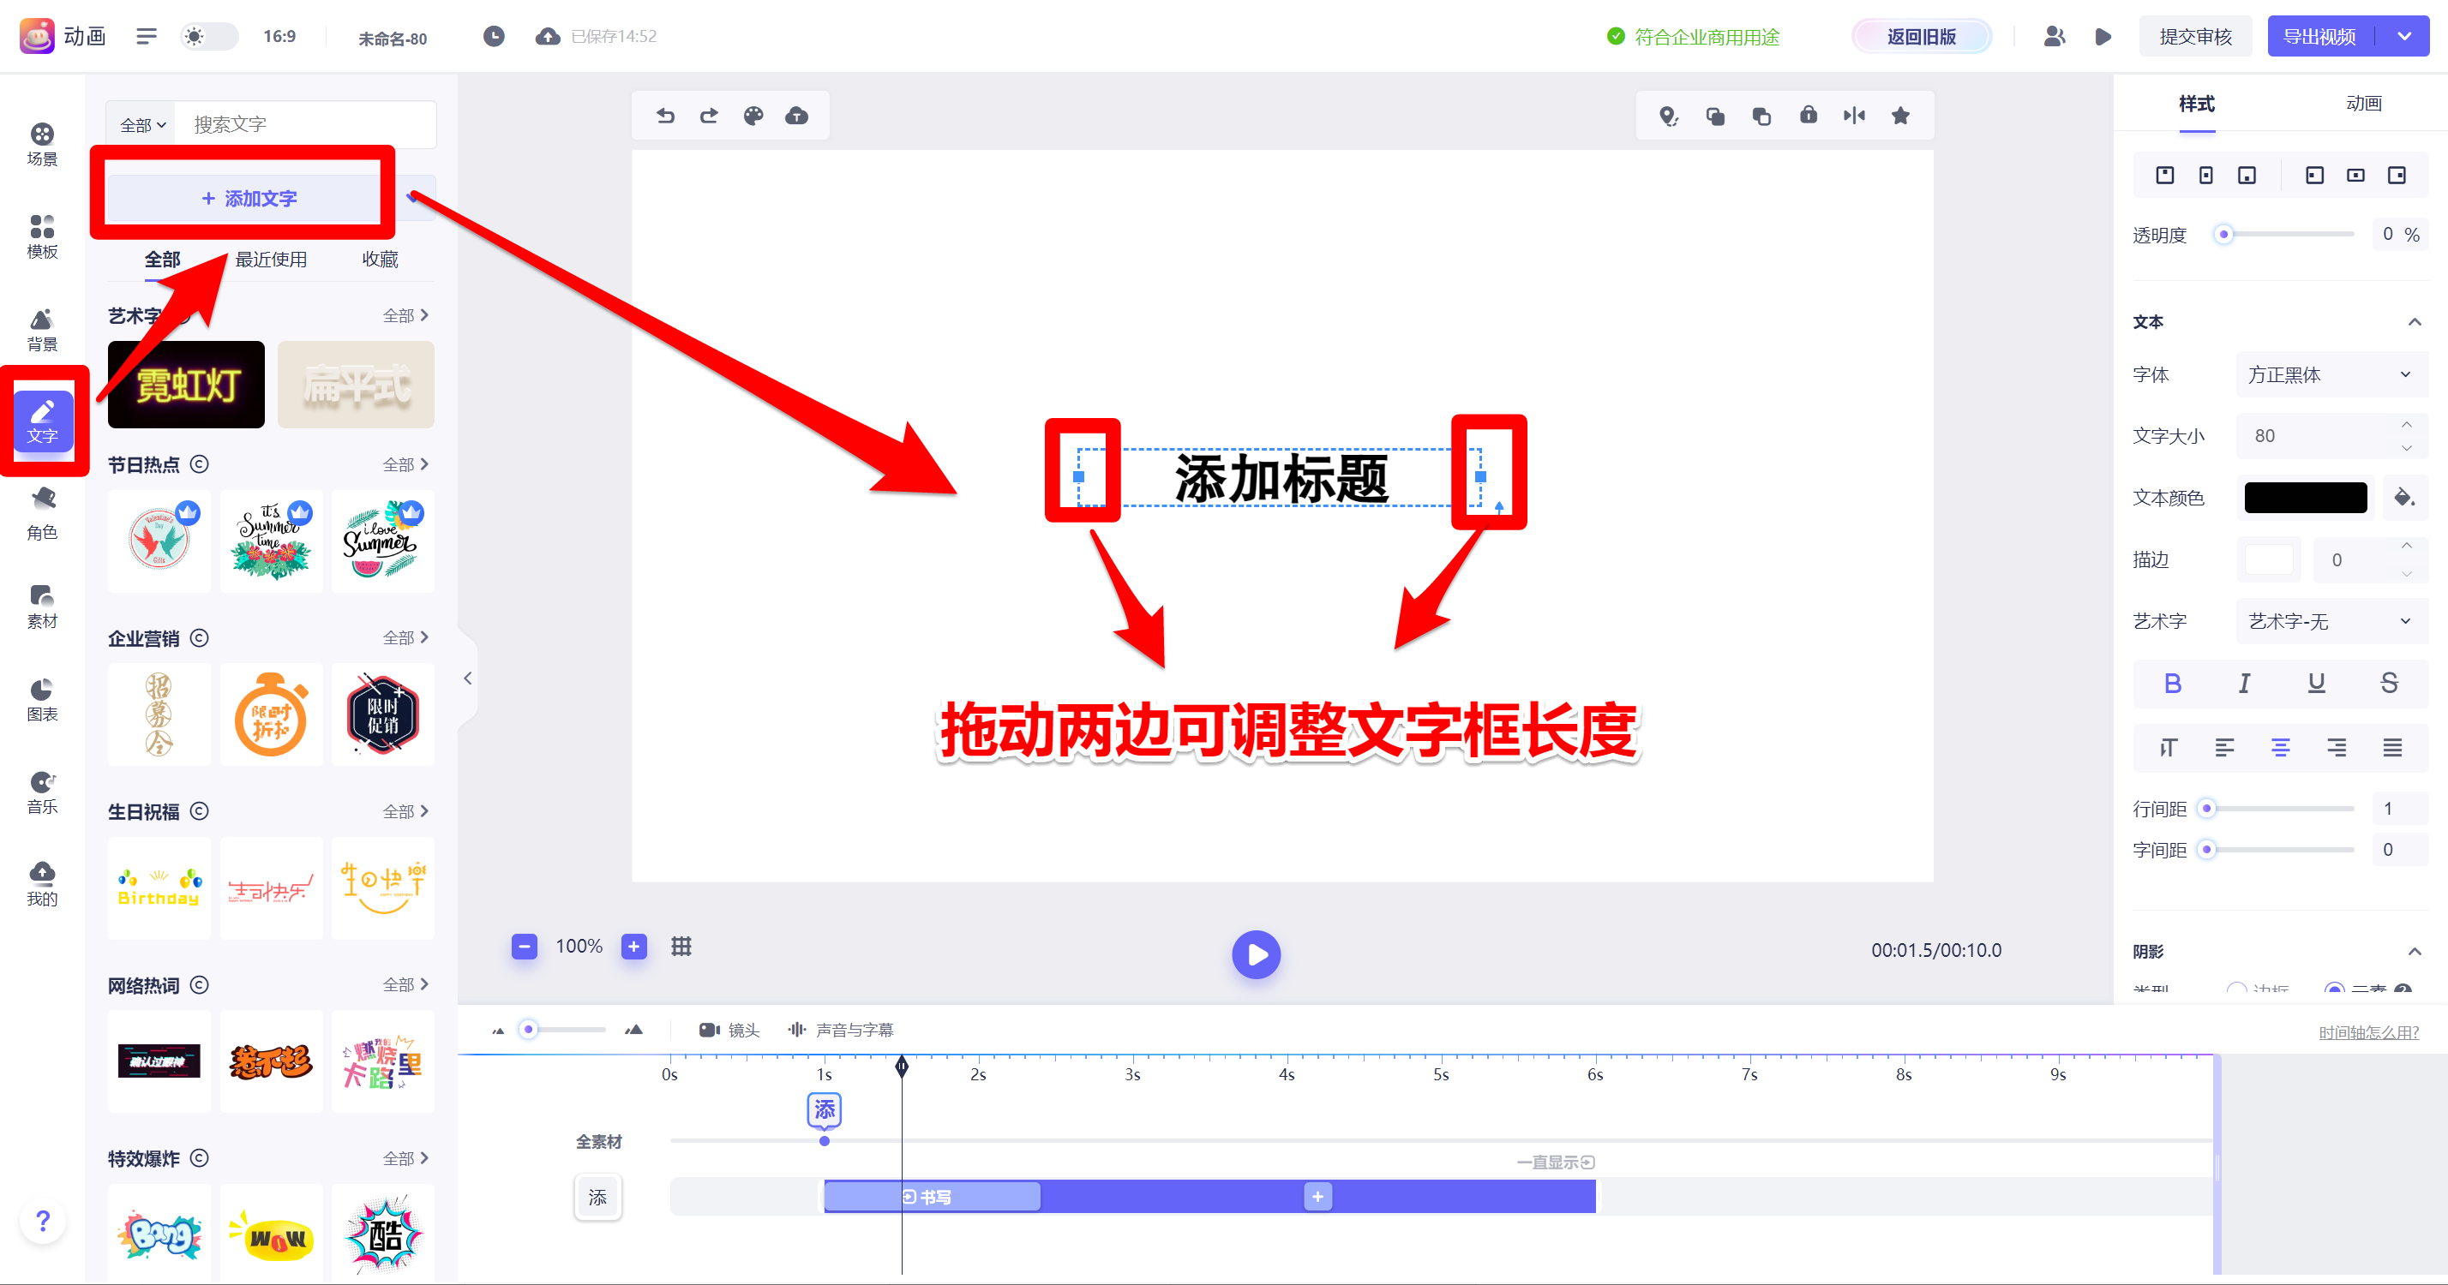This screenshot has height=1285, width=2448.
Task: Click the star favorite icon
Action: (1900, 116)
